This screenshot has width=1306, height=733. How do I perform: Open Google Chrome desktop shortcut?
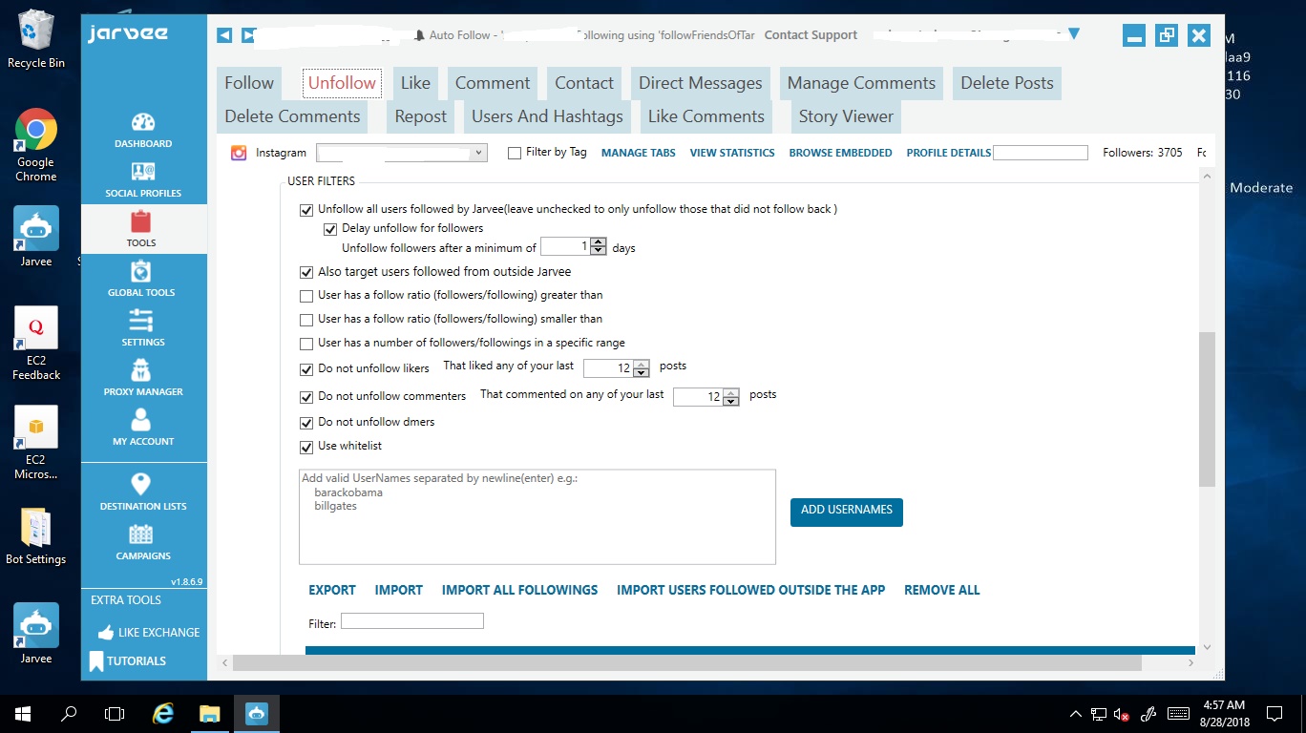pos(36,144)
